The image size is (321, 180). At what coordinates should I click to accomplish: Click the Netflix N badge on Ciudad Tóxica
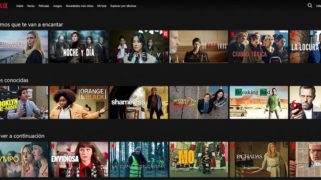click(x=233, y=35)
